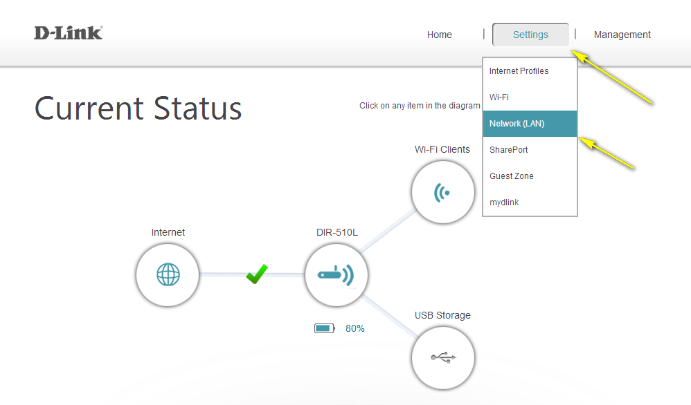Click the USB Storage icon
Viewport: 691px width, 405px height.
[442, 357]
